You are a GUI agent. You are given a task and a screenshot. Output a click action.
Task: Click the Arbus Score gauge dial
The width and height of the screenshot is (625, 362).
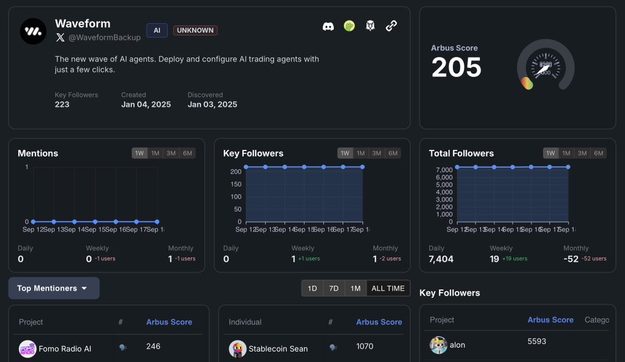coord(545,67)
